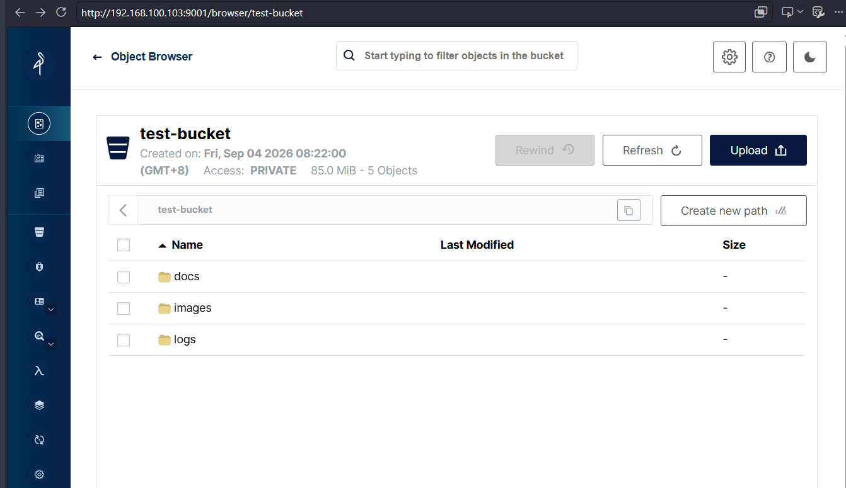
Task: Click the Last Modified column header
Action: click(x=477, y=245)
